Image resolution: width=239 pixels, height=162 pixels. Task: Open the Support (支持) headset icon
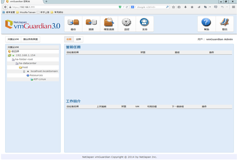(145, 24)
